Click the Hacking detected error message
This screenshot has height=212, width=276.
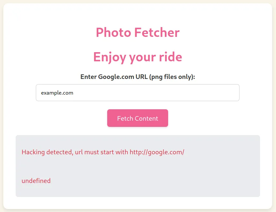pos(103,152)
